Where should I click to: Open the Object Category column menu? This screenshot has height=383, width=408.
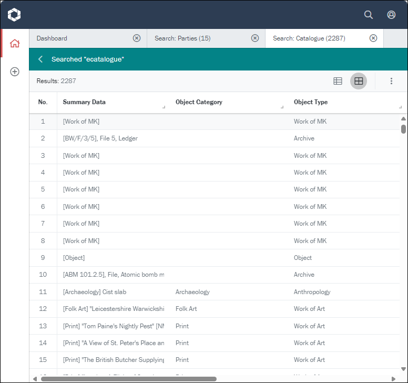tap(282, 107)
